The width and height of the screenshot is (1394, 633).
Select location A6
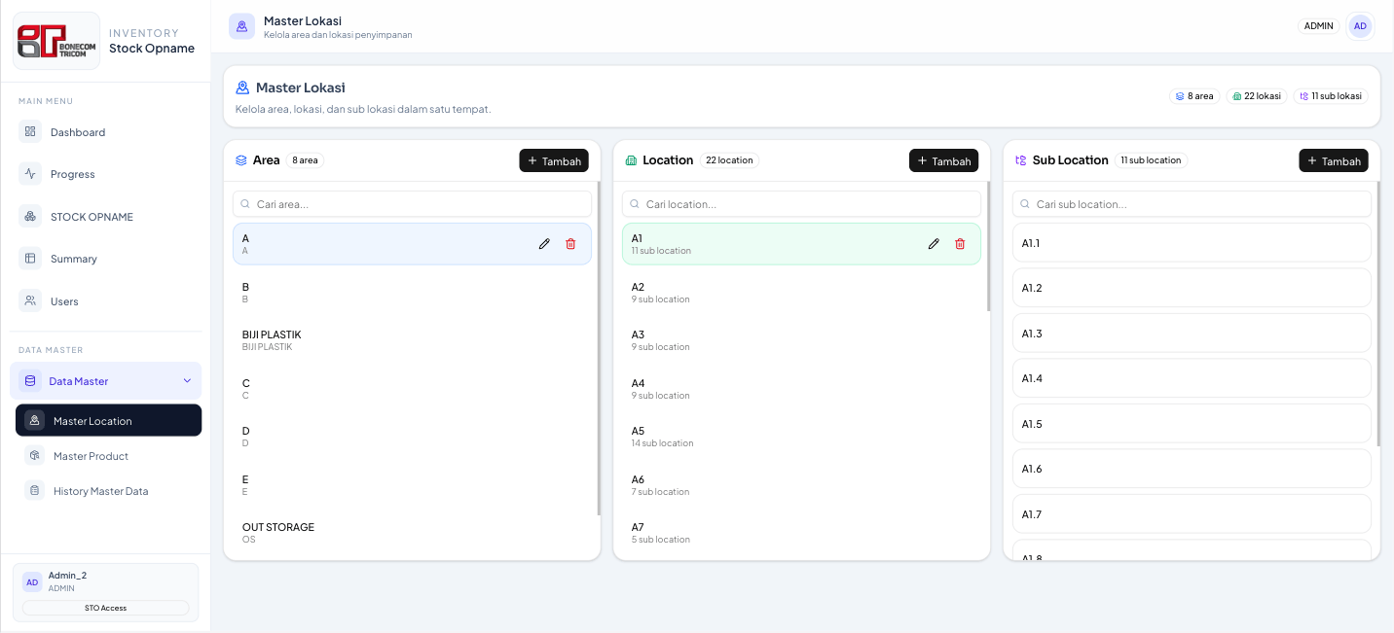tap(801, 485)
